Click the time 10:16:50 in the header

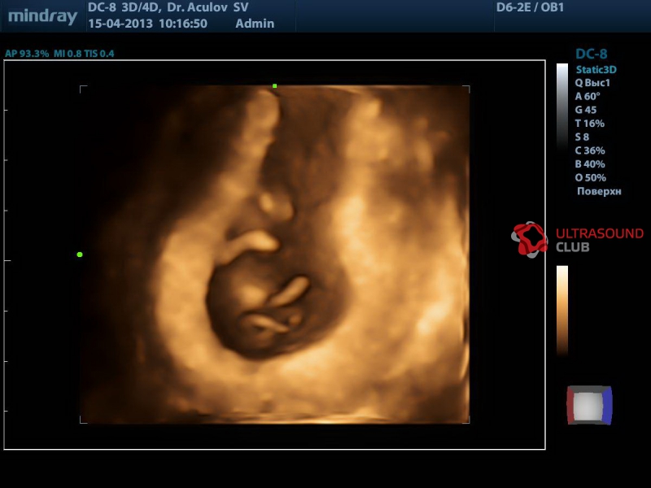[182, 24]
